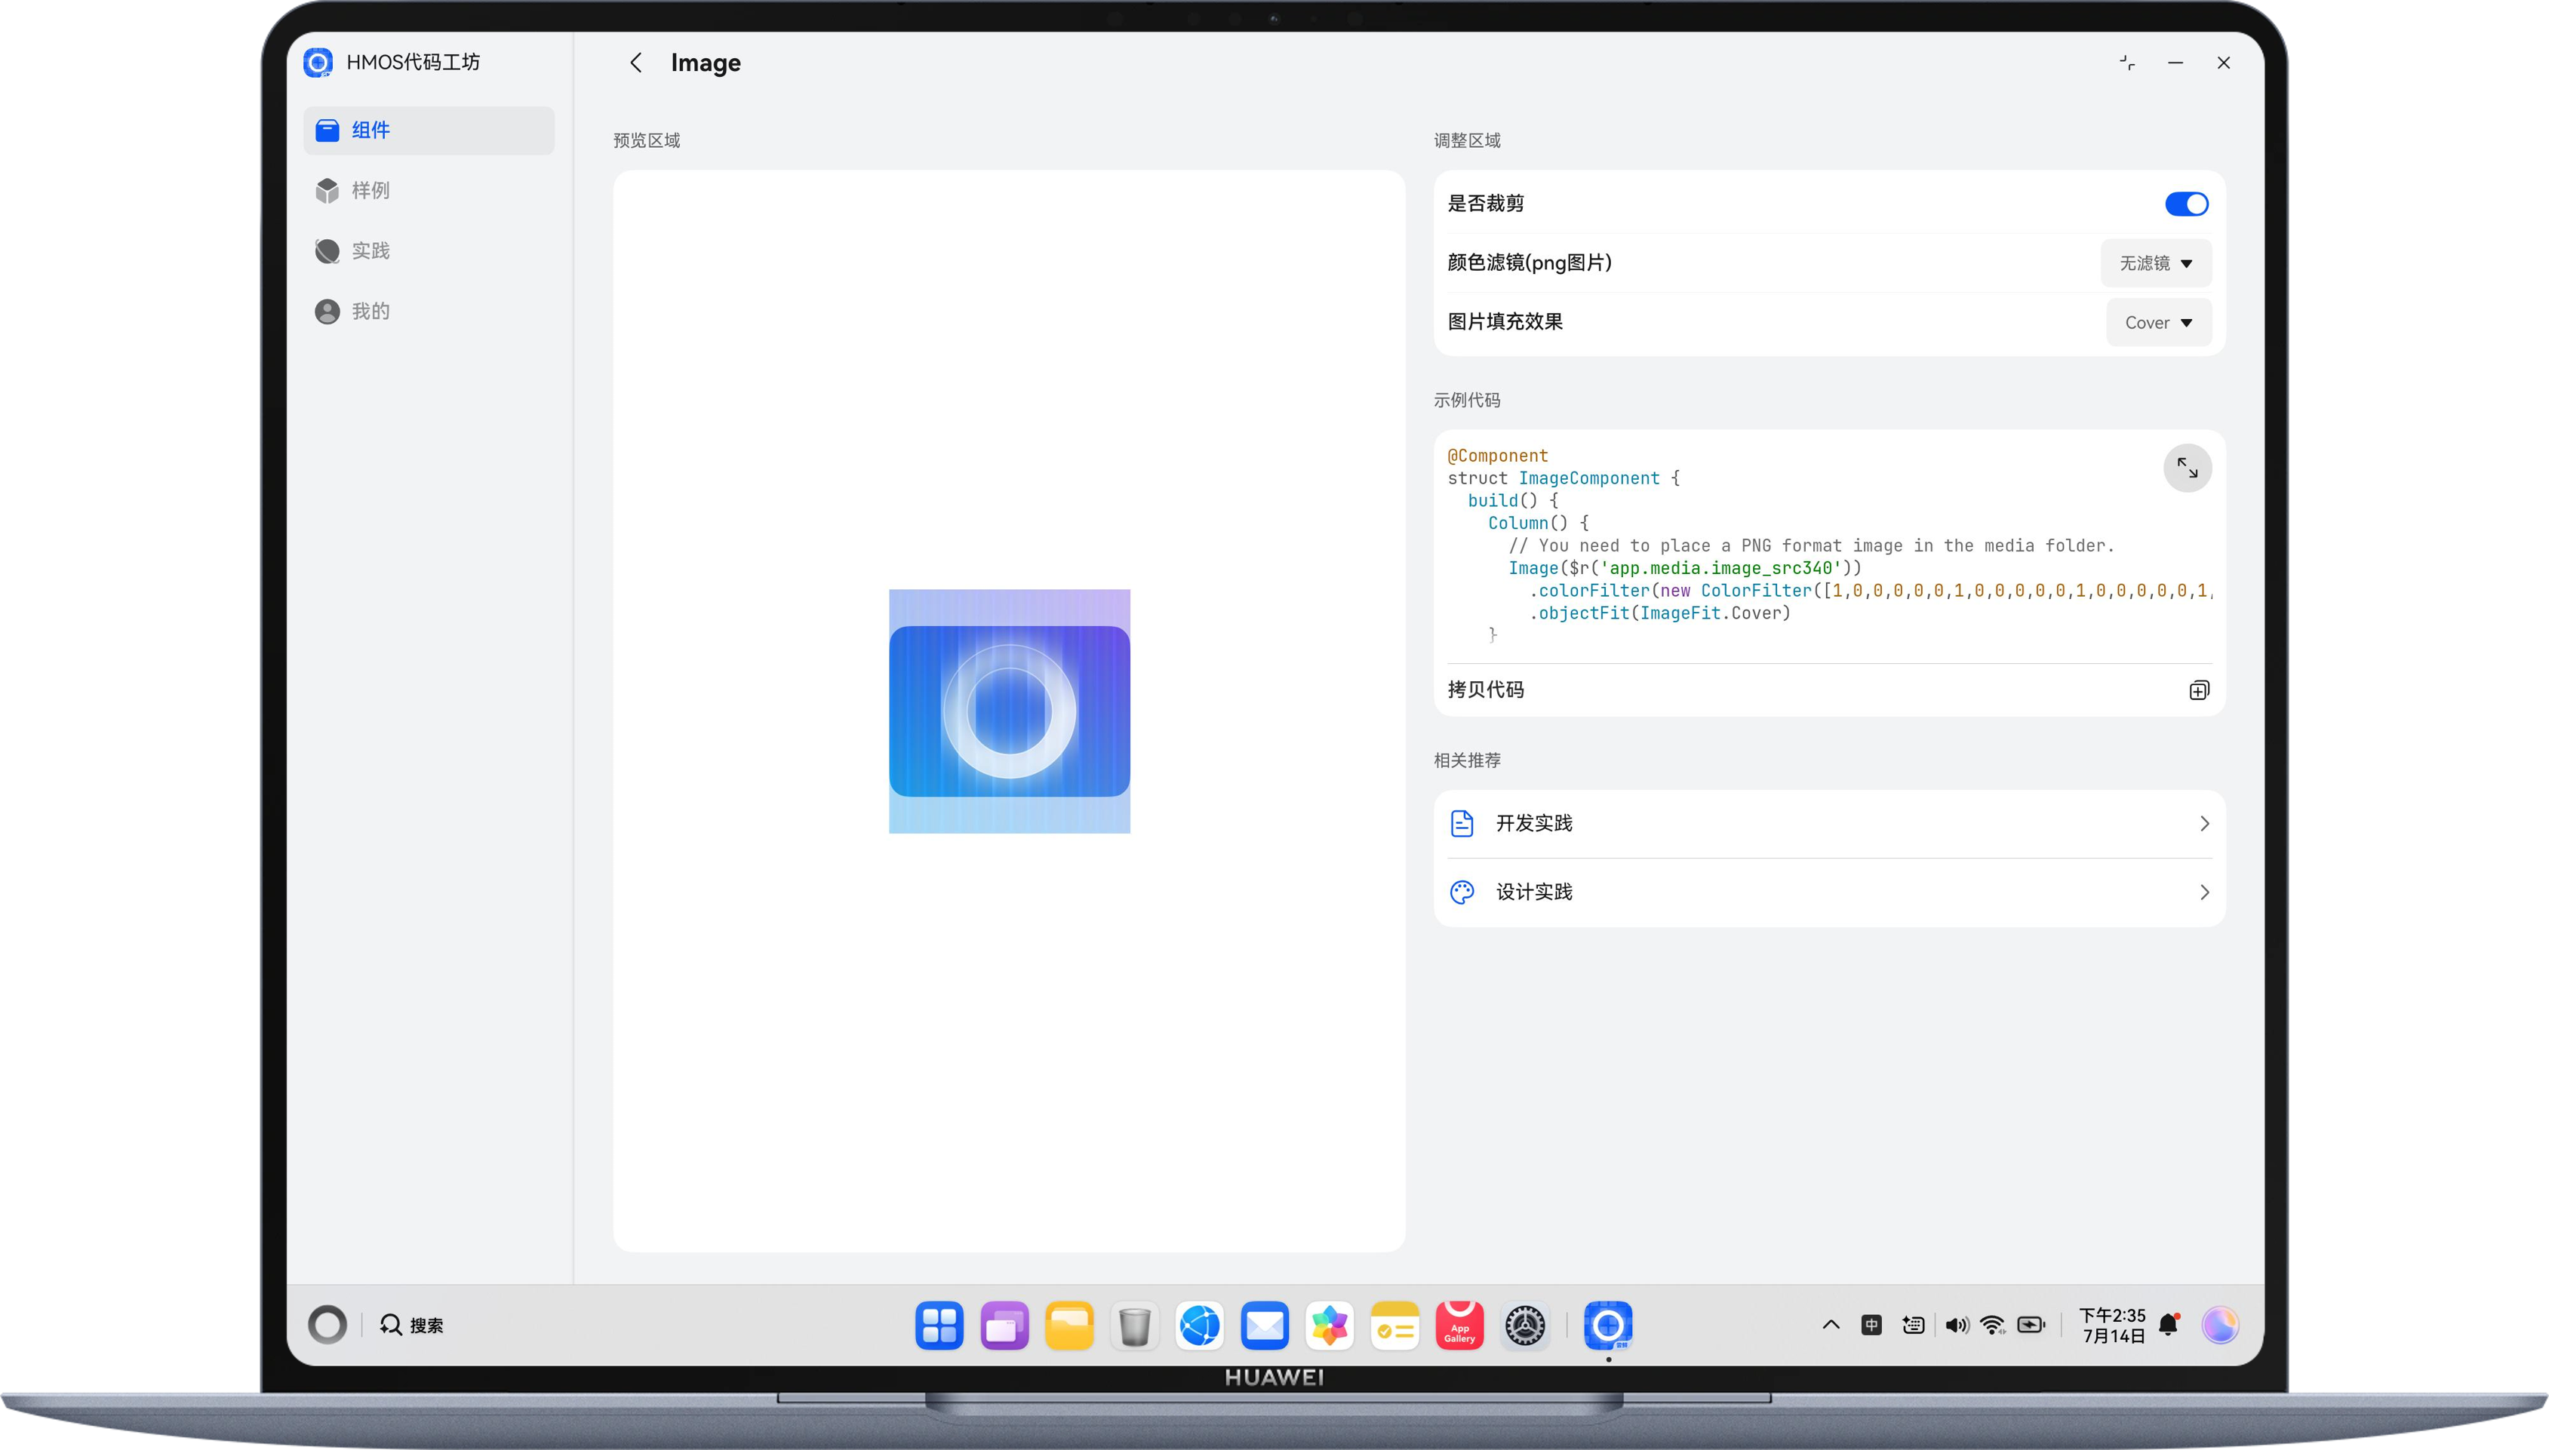Open the Trash in dock
2549x1450 pixels.
click(1135, 1326)
